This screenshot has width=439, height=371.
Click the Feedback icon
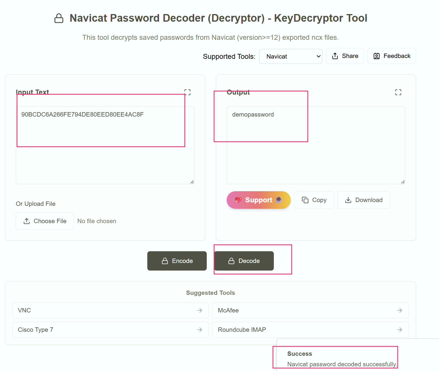376,56
